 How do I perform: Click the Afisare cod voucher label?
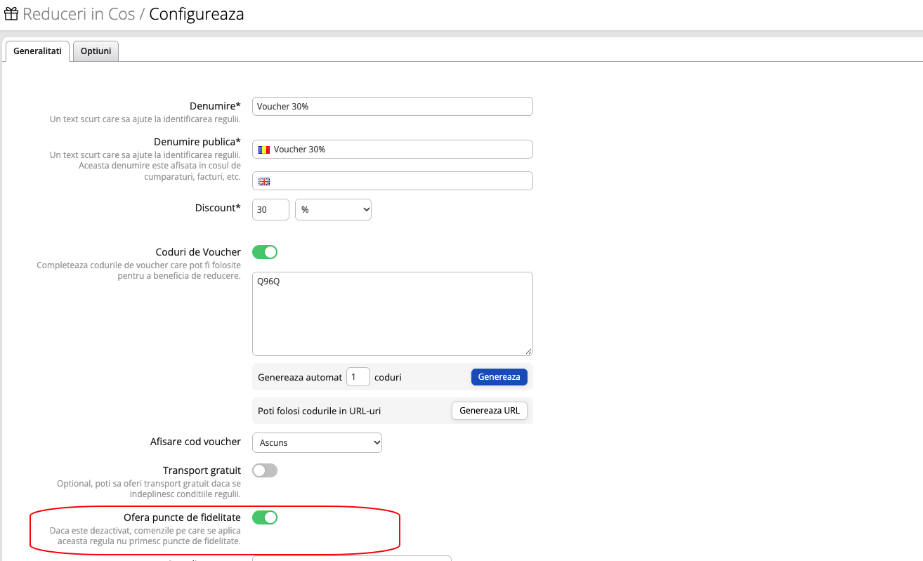point(195,442)
